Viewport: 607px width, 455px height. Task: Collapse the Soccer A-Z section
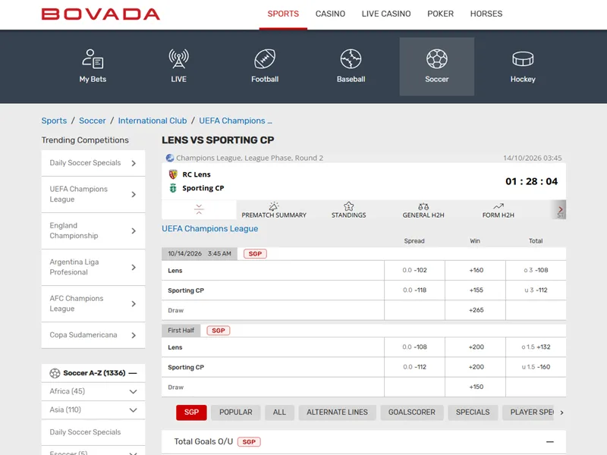133,373
